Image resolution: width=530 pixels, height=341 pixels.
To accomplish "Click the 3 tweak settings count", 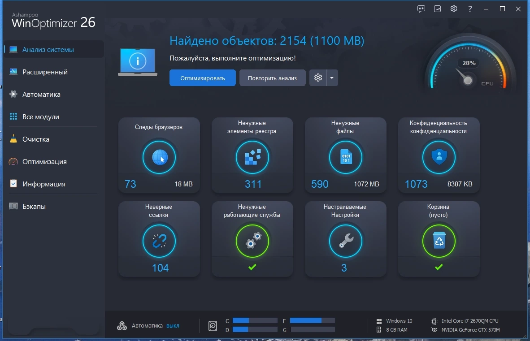I will click(344, 268).
